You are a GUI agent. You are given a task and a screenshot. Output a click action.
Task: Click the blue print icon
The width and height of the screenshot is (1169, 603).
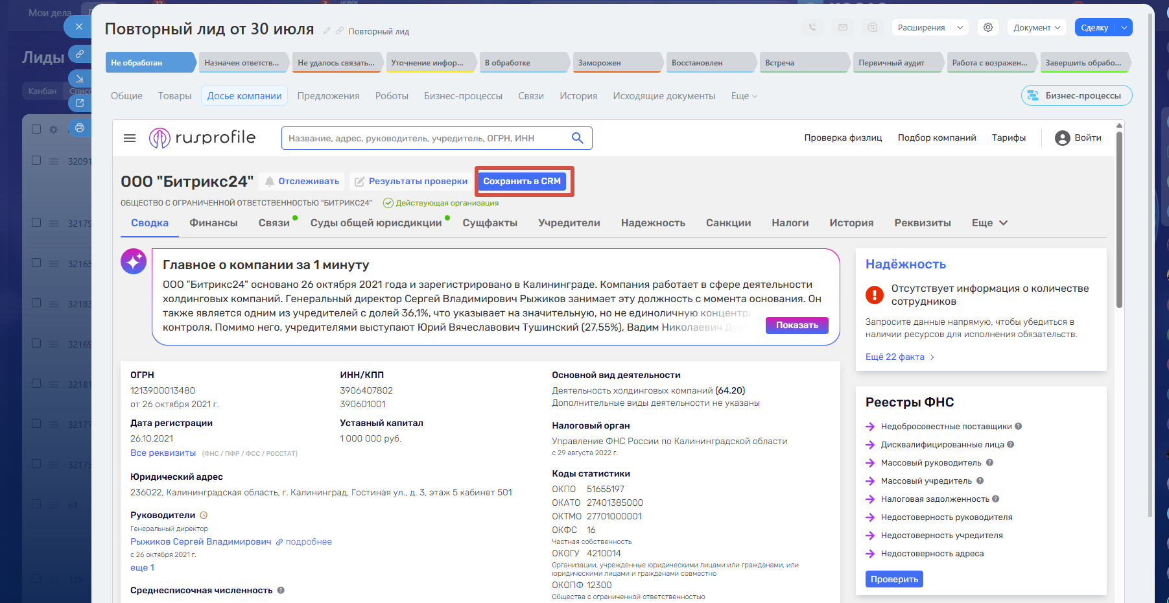coord(79,128)
